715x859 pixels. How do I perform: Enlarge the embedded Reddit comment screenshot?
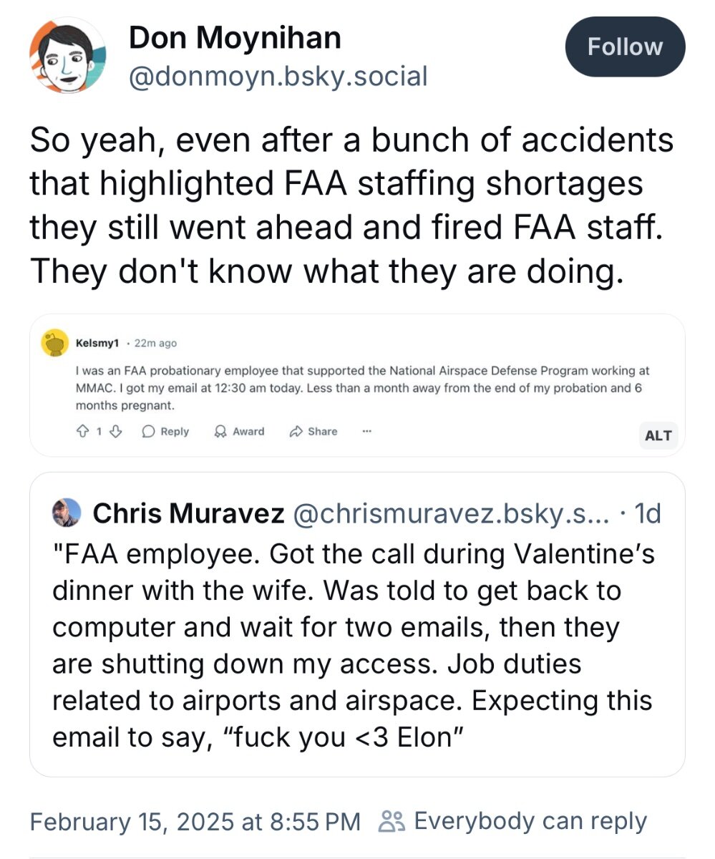pyautogui.click(x=356, y=386)
